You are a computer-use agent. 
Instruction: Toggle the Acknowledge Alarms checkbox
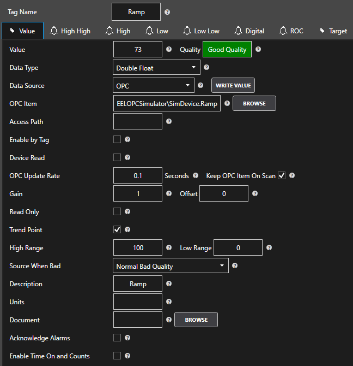(117, 338)
